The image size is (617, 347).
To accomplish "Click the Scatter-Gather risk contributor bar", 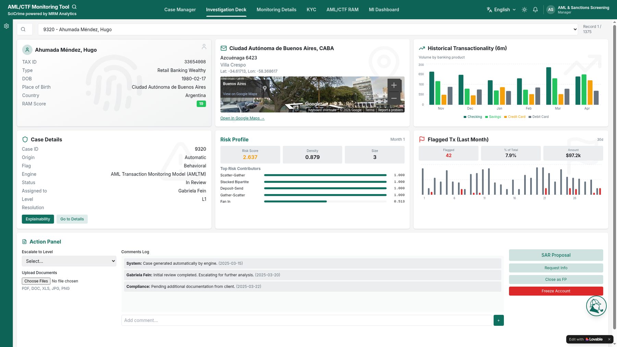I will point(325,175).
